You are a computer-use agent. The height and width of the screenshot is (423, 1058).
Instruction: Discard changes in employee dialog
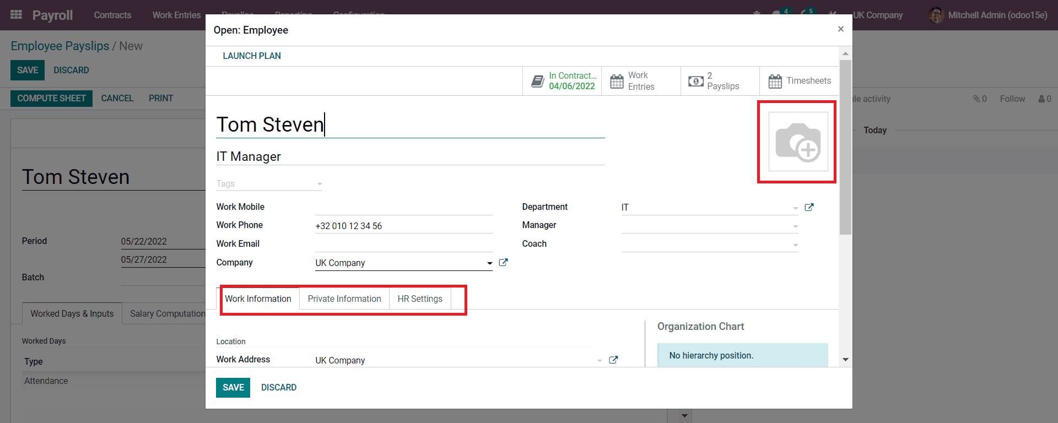point(279,387)
